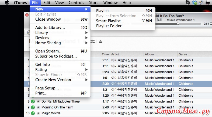The height and width of the screenshot is (117, 212).
Task: Open the Apple menu
Action: [x=7, y=3]
